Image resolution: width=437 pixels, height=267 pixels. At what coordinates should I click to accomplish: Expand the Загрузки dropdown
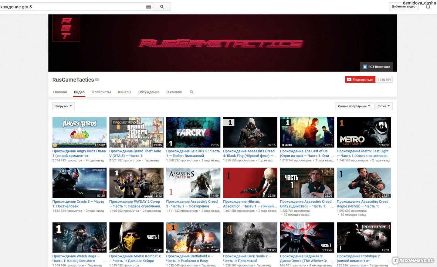64,106
